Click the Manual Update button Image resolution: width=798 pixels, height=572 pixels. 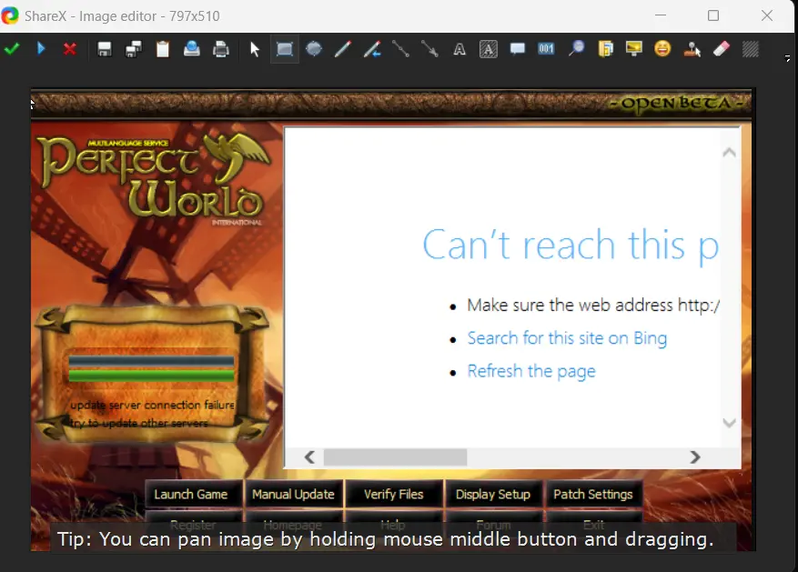tap(293, 494)
